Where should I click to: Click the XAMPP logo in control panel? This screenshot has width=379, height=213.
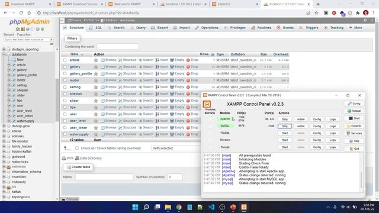pos(207,104)
